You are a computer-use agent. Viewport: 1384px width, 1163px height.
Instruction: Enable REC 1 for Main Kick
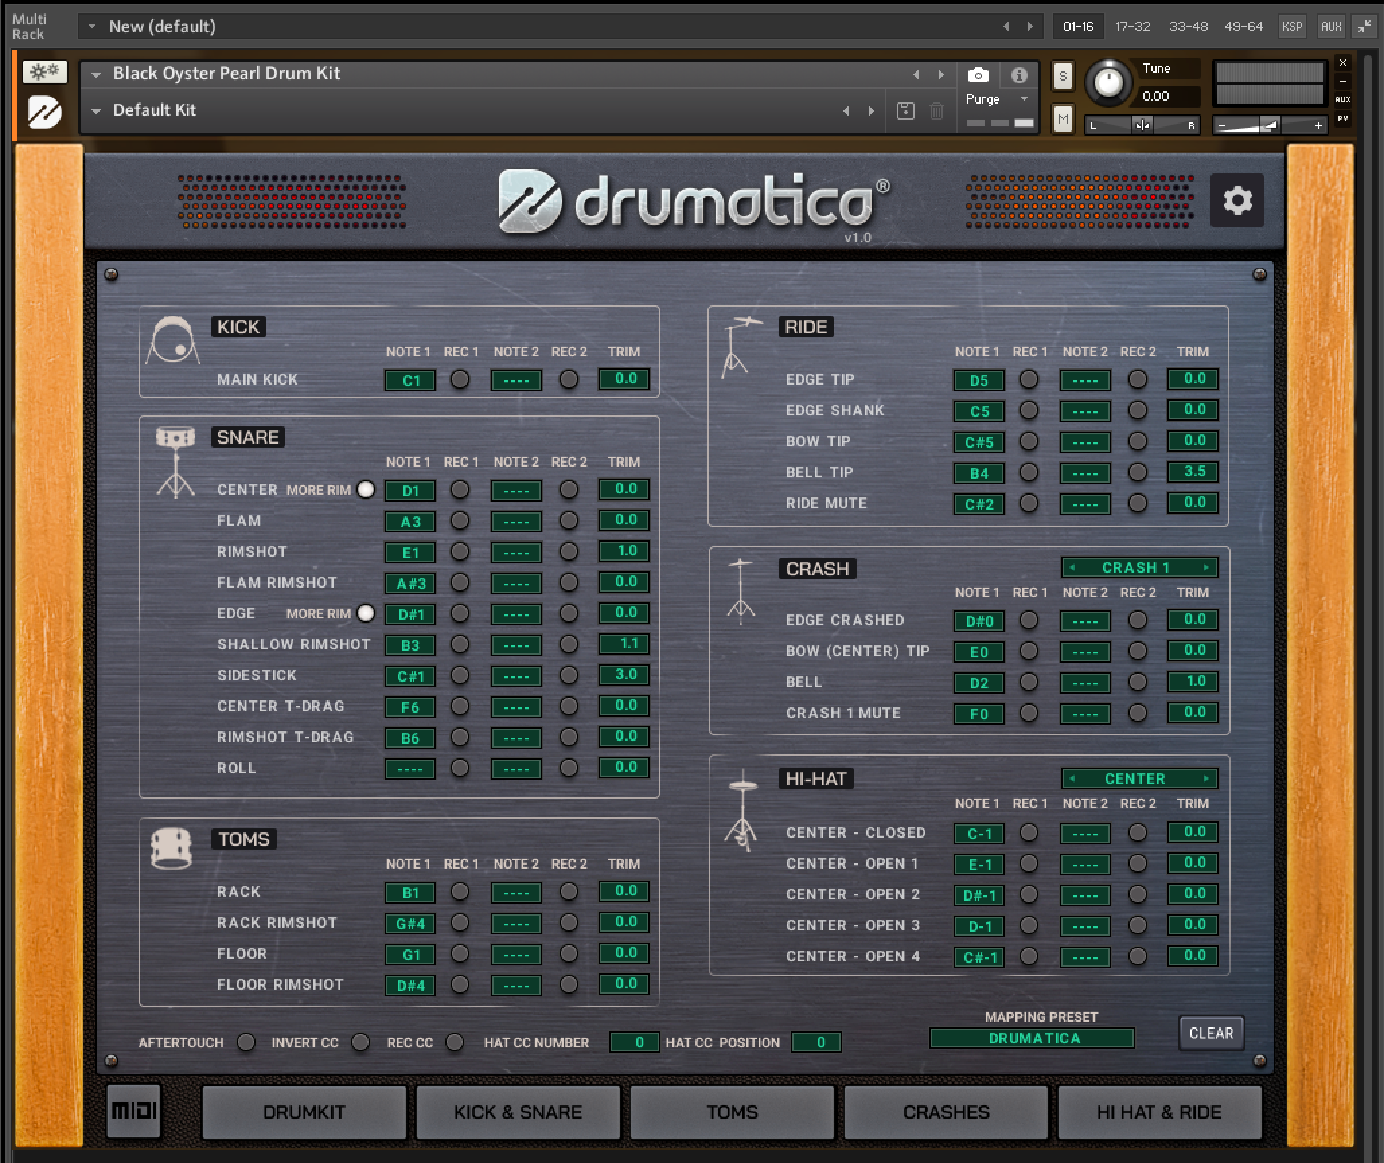click(460, 379)
